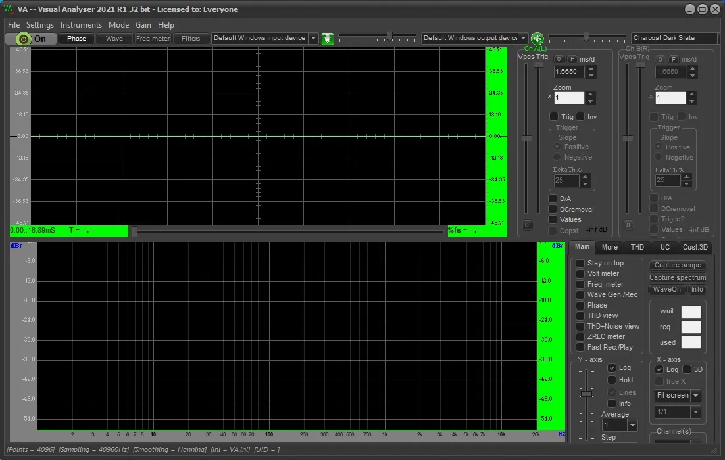Increase the Ch A Zoom value with the up arrow
725x460 pixels.
tap(590, 95)
